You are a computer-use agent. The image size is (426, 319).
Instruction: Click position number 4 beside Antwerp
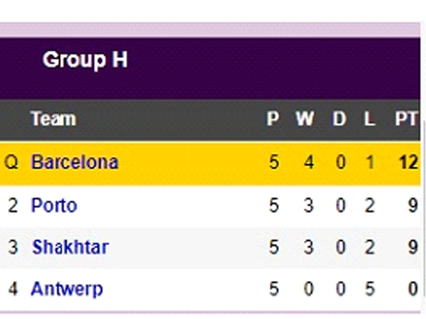click(13, 289)
